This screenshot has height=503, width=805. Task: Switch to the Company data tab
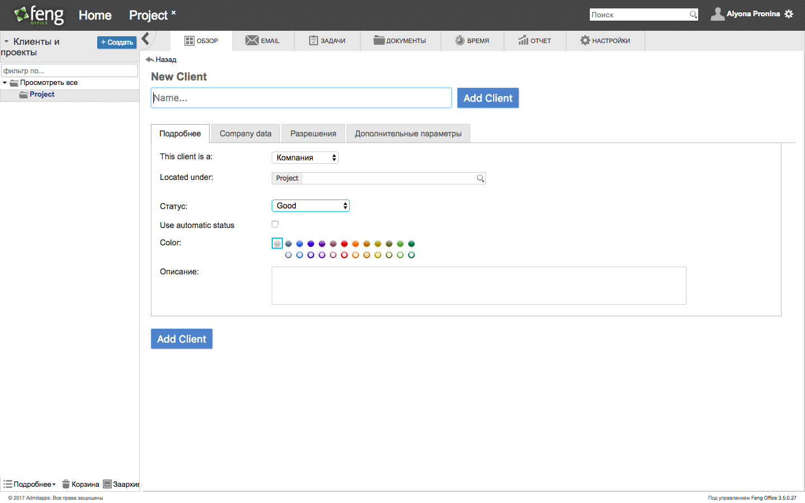(245, 134)
